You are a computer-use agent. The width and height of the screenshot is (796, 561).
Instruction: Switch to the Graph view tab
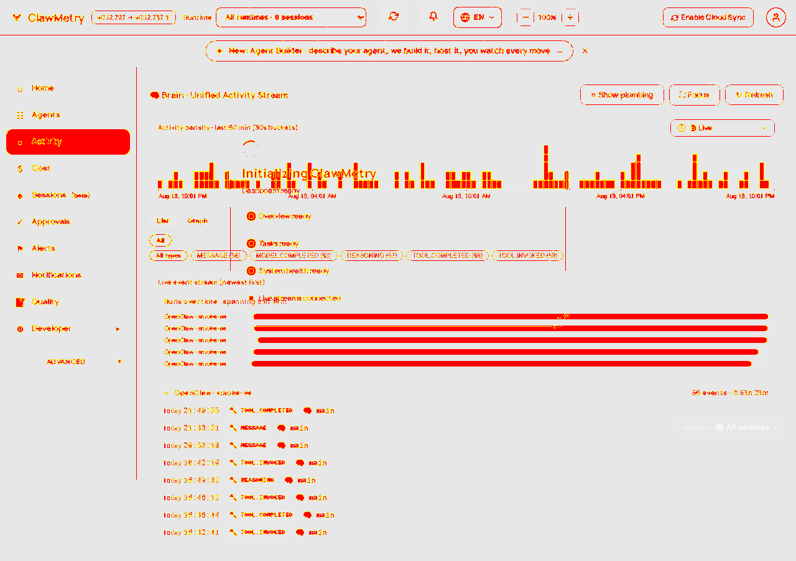[198, 221]
